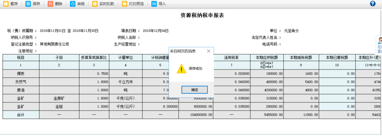Click the 金锭 子目 cell
This screenshot has height=136, width=382.
click(x=59, y=107)
